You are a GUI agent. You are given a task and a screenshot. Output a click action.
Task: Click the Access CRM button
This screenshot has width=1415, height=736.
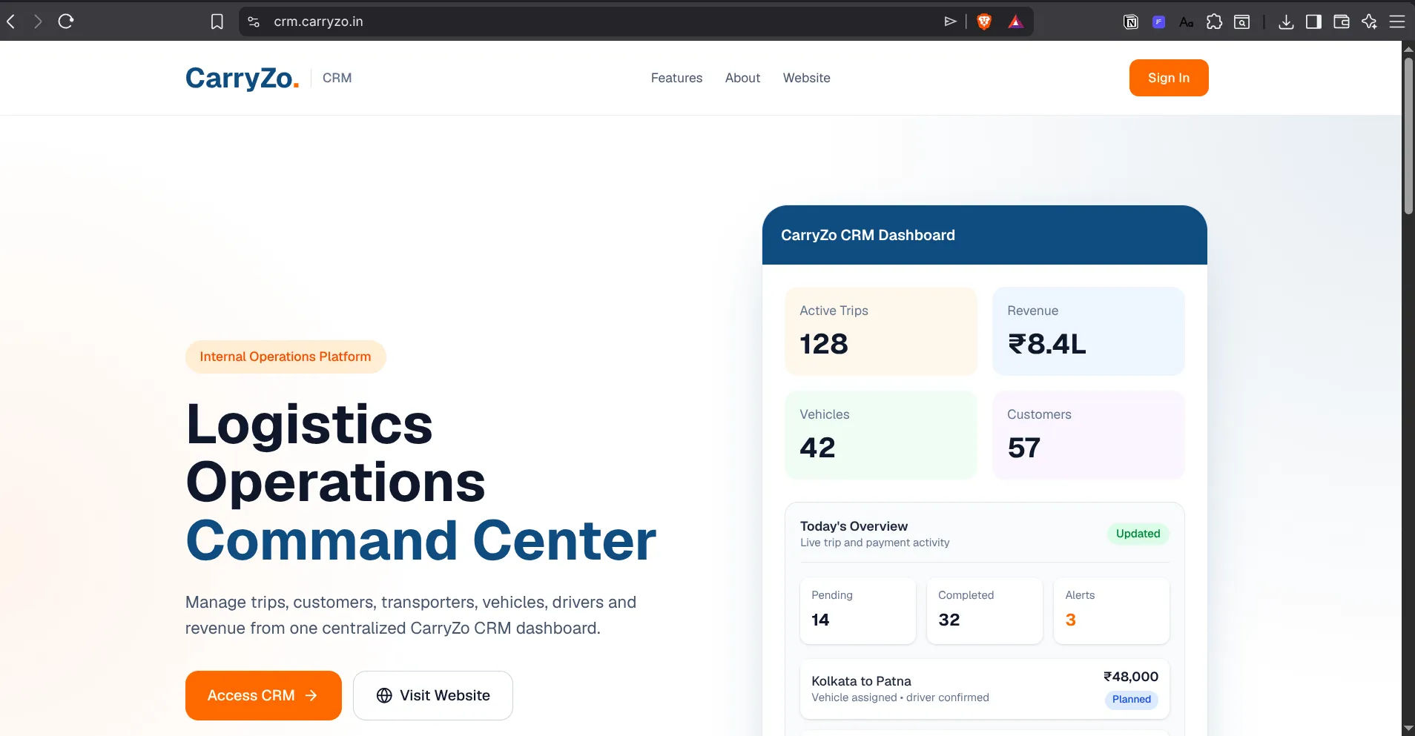click(x=263, y=695)
